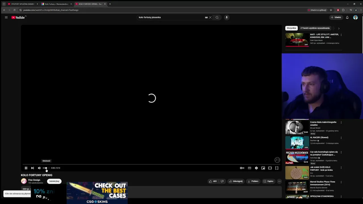
Task: Clear the search query with the X
Action: pos(210,17)
